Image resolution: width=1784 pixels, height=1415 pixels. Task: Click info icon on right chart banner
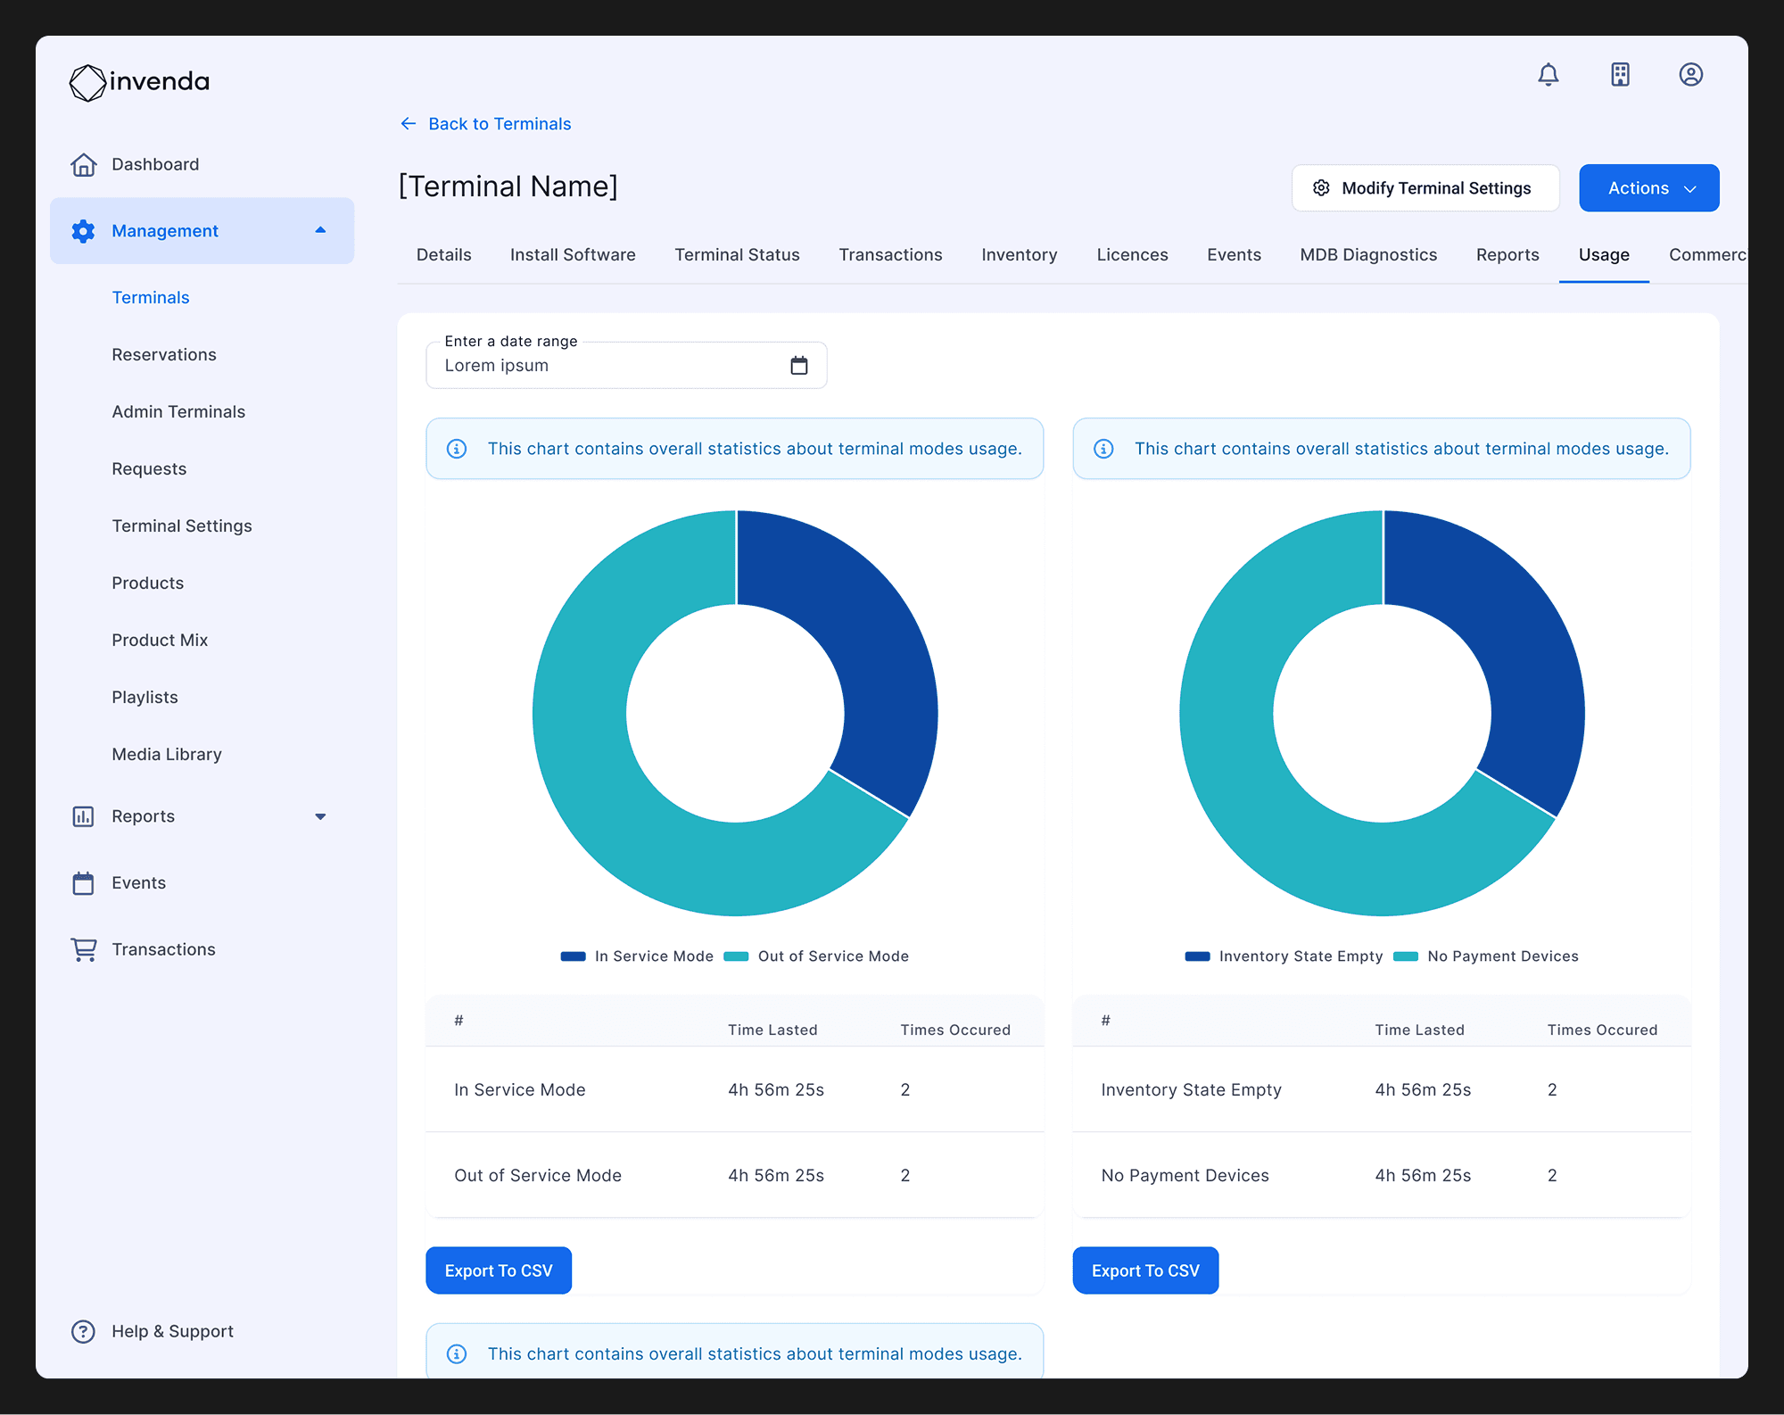[1103, 449]
